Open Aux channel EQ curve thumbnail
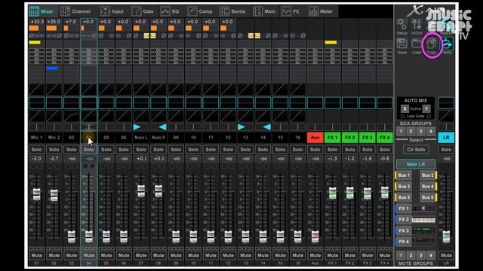This screenshot has width=483, height=271. (x=315, y=102)
